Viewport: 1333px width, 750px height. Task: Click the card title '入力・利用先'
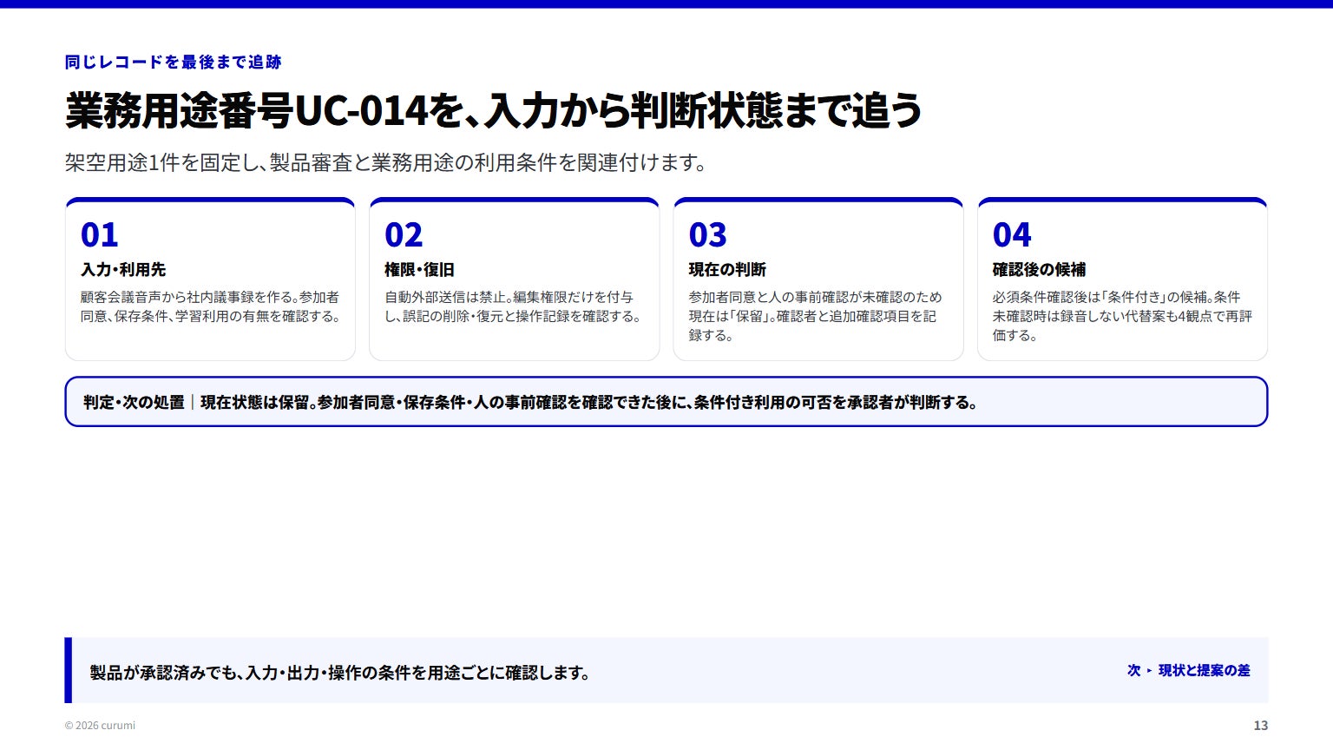(123, 269)
